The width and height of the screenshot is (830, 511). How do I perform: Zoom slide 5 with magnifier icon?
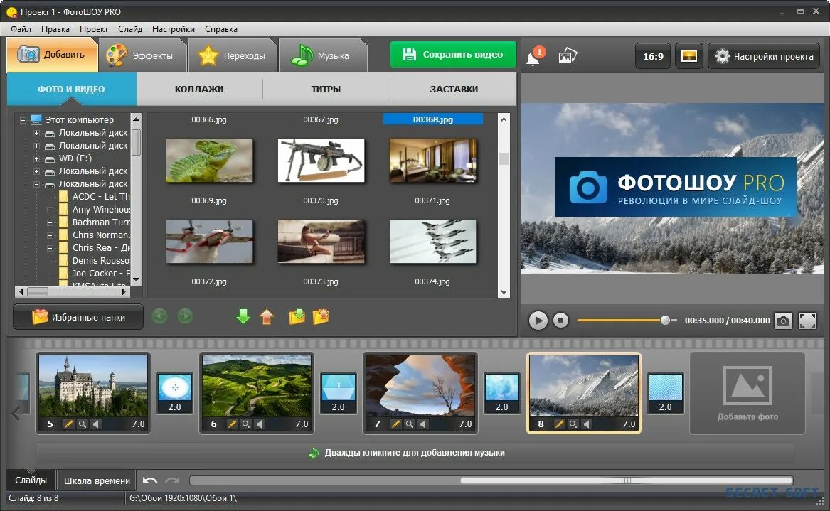(82, 424)
